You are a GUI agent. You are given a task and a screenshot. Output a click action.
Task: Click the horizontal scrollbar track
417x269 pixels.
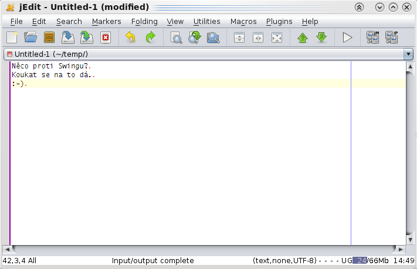[x=204, y=249]
